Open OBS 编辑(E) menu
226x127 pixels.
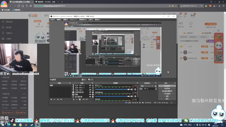[59, 20]
